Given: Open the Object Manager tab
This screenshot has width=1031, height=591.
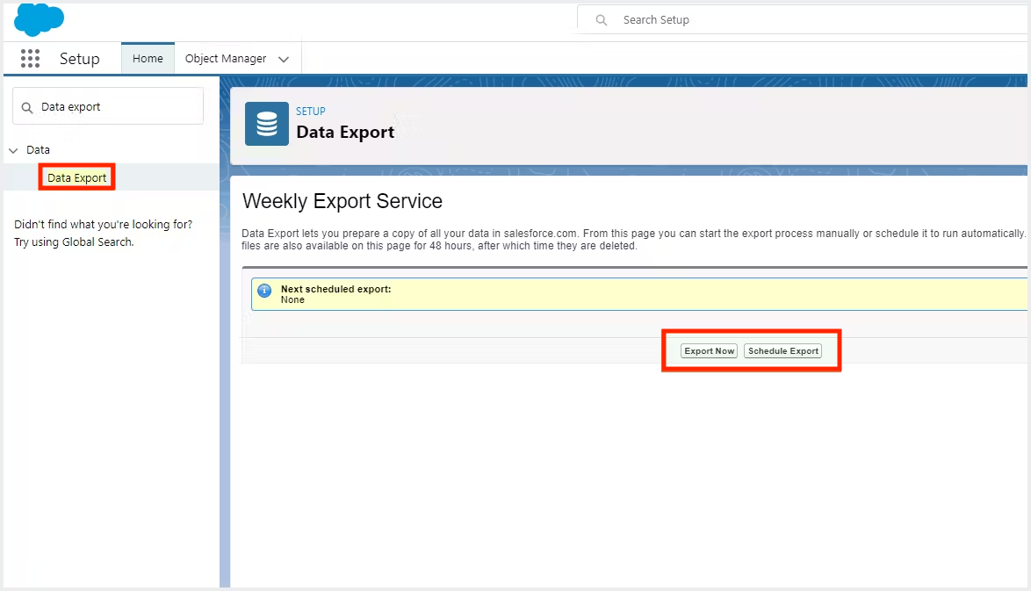Looking at the screenshot, I should 226,59.
